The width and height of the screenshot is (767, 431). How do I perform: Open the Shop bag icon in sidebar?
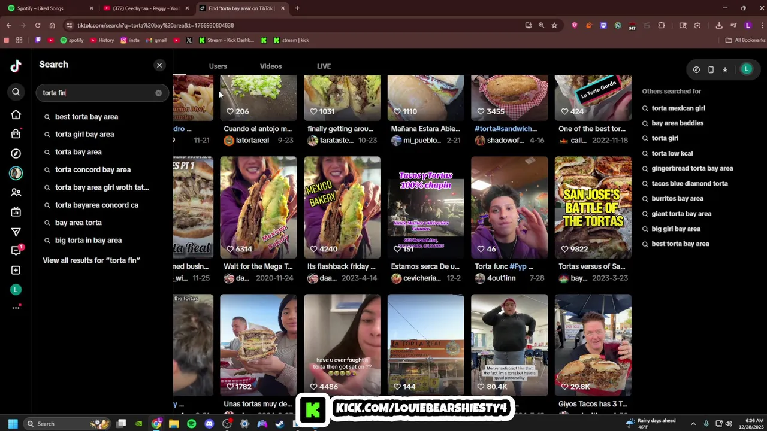click(x=16, y=134)
